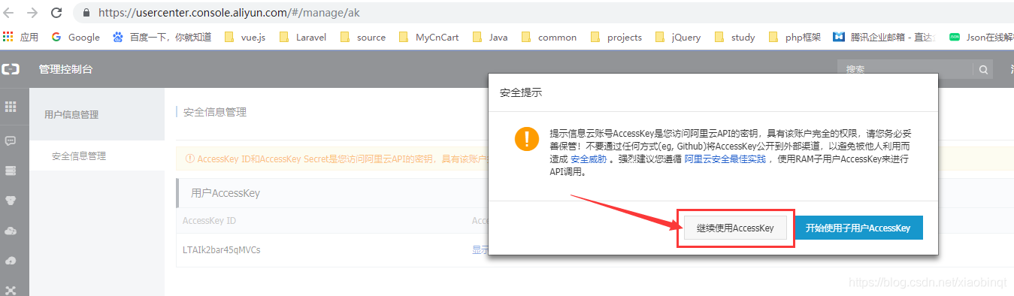Open the 应用 apps bookmark
Screen dimensions: 1014x296
21,37
